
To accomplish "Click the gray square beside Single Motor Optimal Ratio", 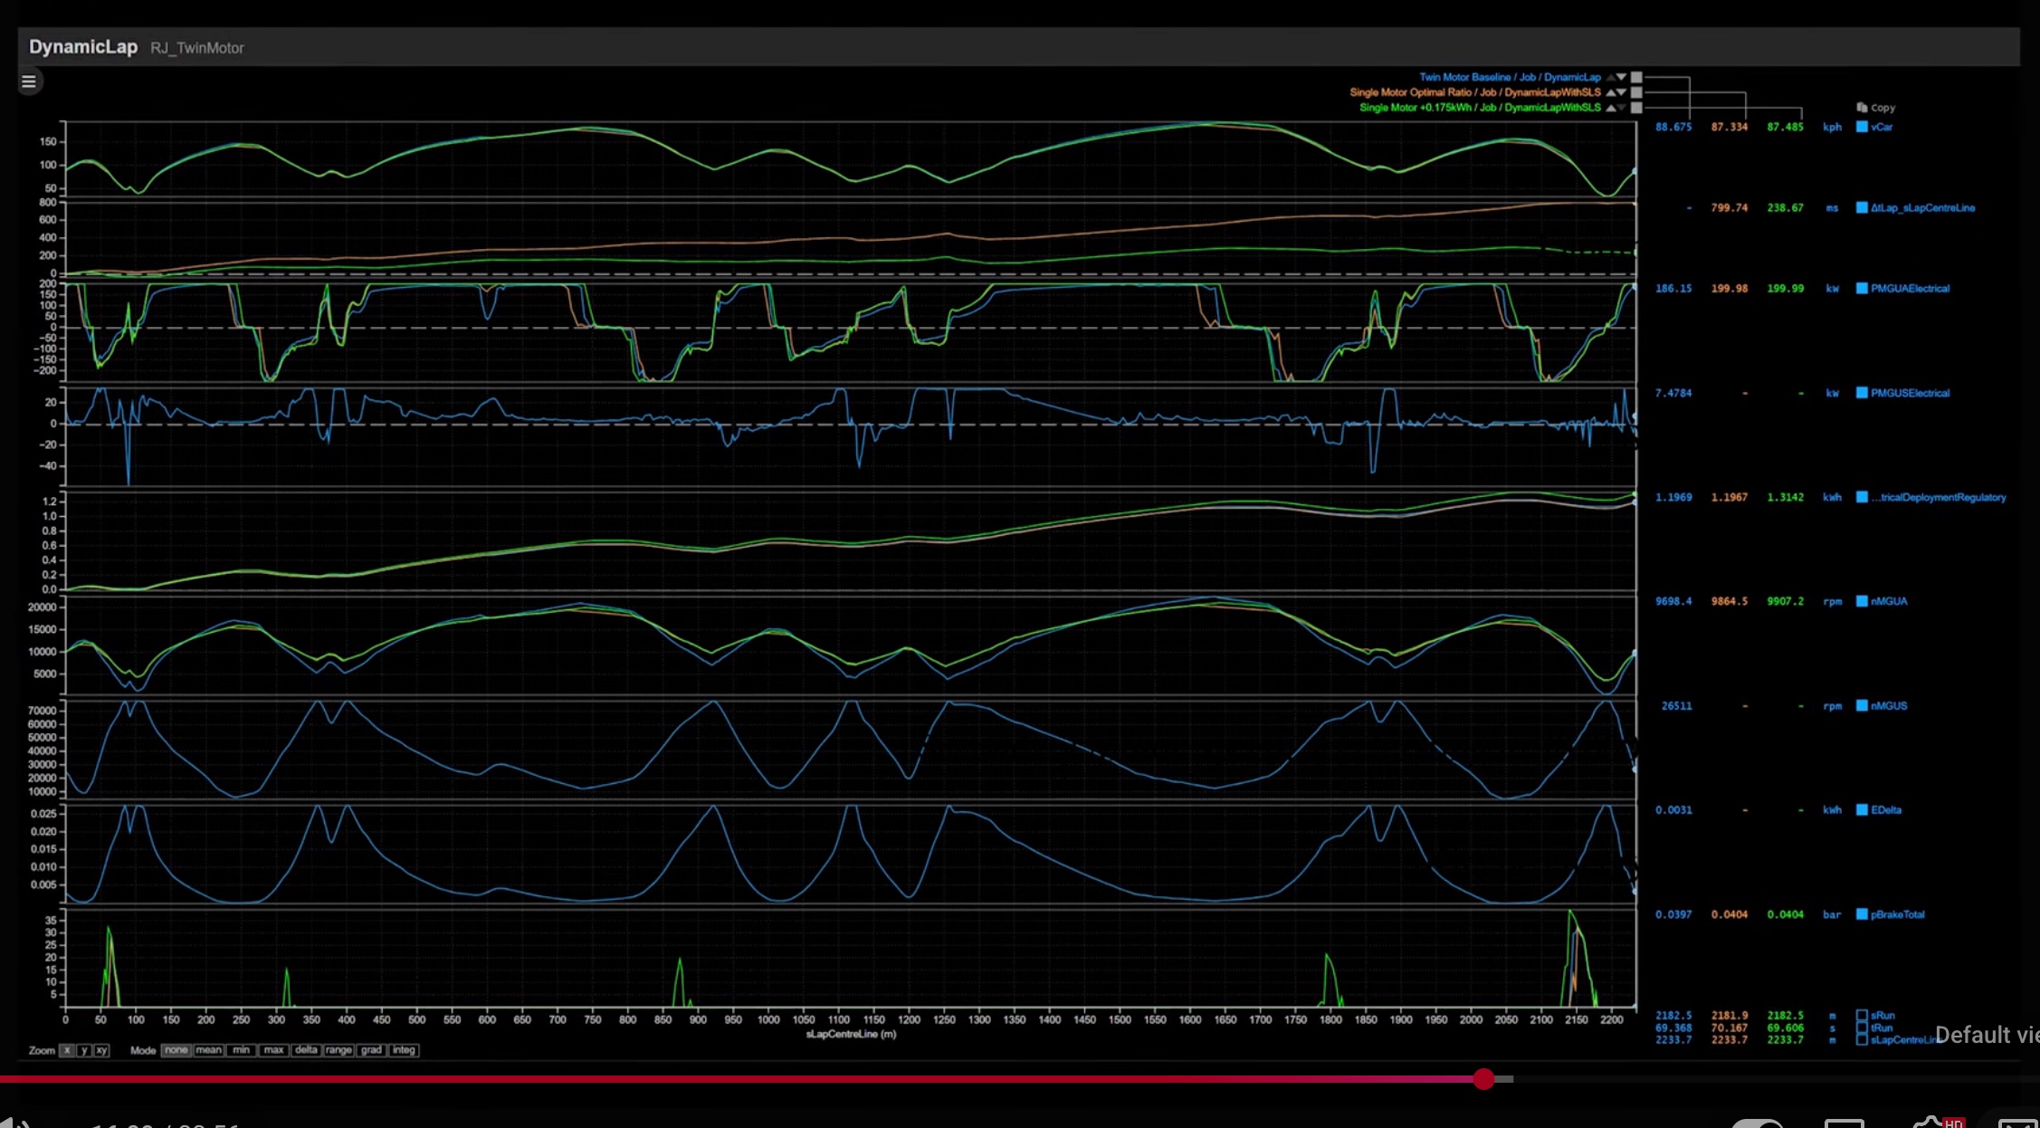I will click(x=1636, y=92).
